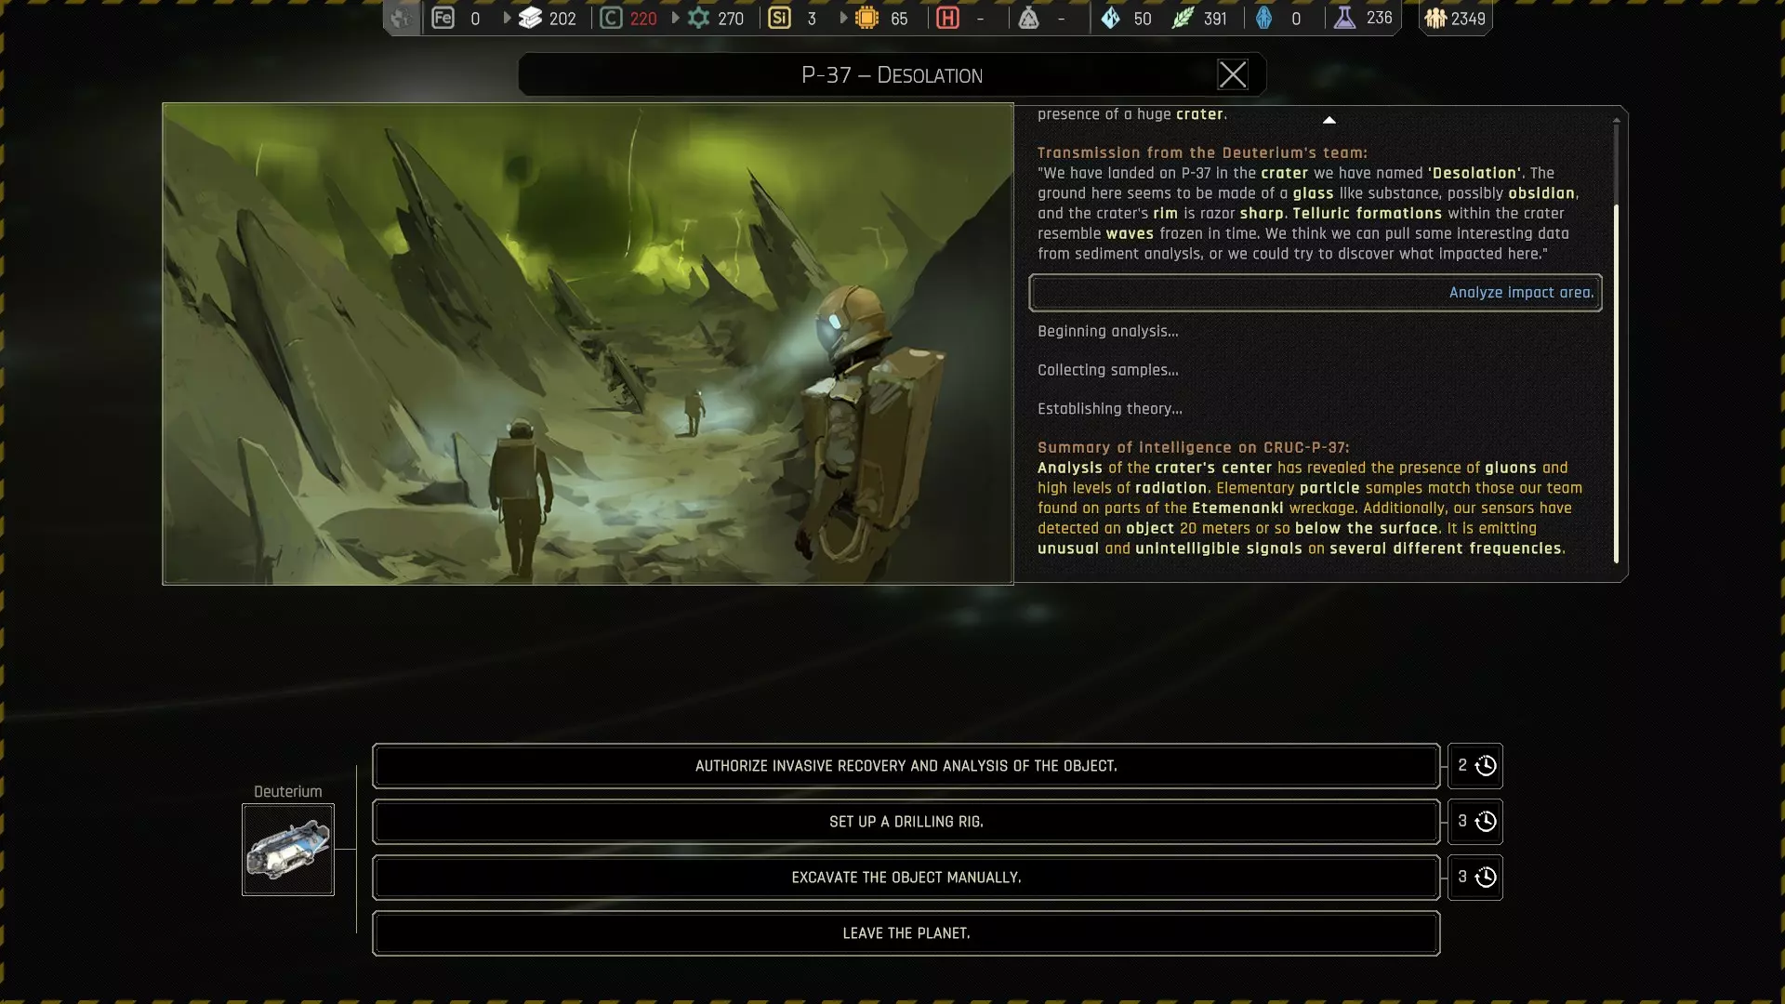Screen dimensions: 1785x1004
Task: Close the P-37 Desolation dialog
Action: point(1233,74)
